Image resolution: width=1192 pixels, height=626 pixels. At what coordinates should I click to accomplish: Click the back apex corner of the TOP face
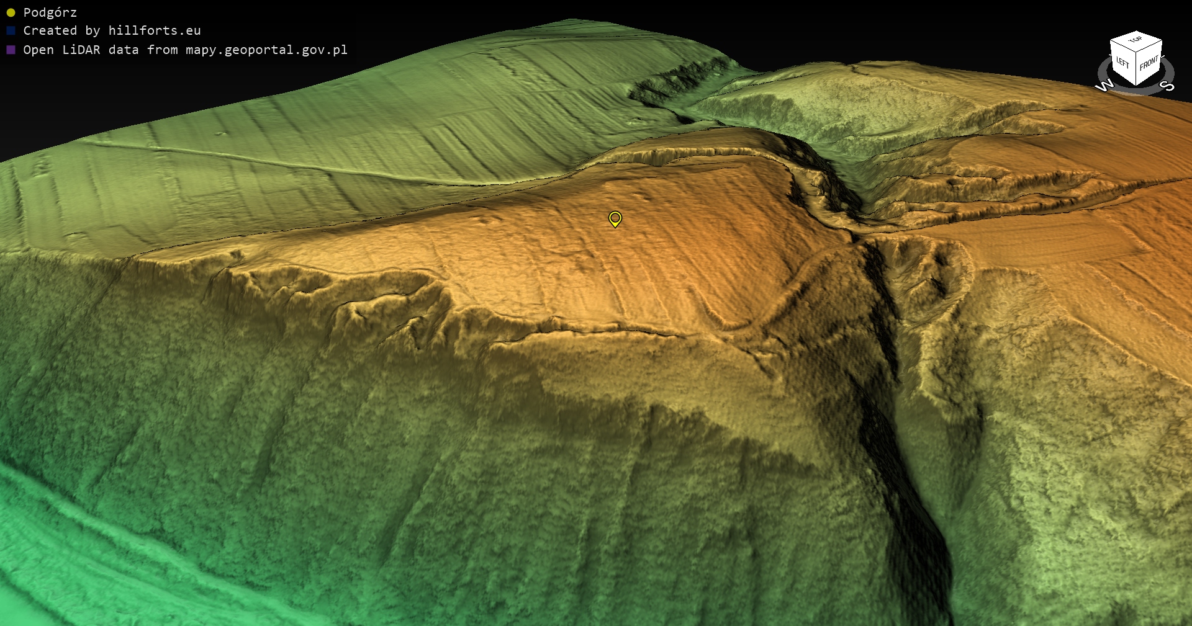click(x=1136, y=31)
